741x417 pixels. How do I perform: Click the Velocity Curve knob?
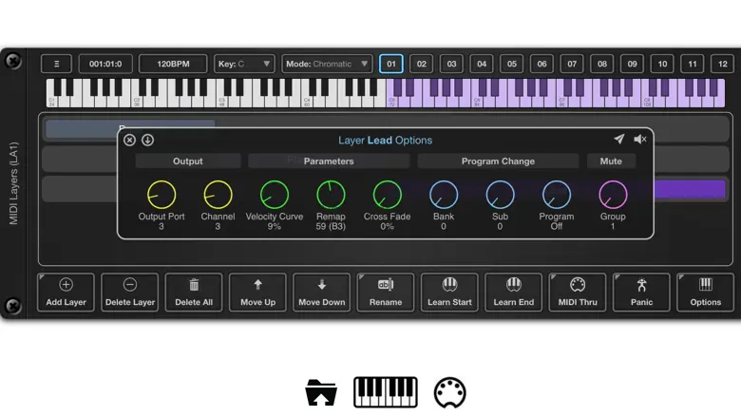[x=274, y=195]
